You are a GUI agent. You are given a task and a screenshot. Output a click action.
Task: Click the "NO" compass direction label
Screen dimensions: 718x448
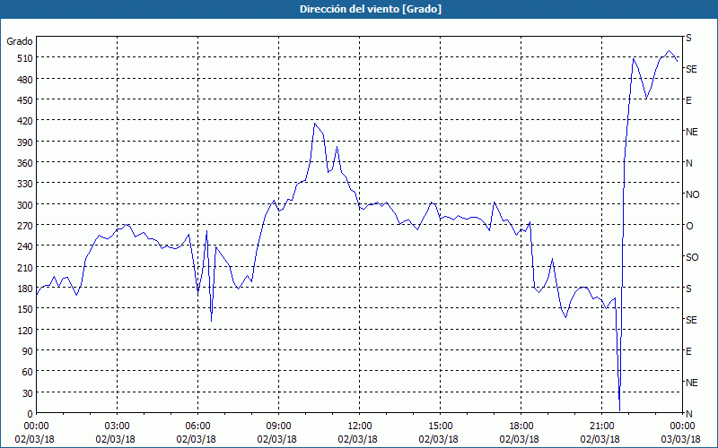coord(693,194)
